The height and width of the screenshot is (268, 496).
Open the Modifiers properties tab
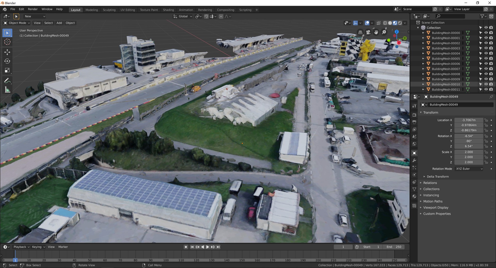tap(414, 160)
